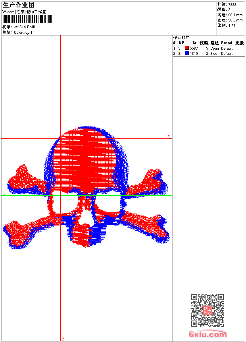The height and width of the screenshot is (342, 246).
Task: Click the red marker 2 at bottom guide
Action: [63, 339]
